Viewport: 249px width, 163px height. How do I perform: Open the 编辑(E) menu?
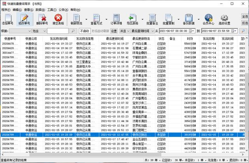click(x=17, y=10)
